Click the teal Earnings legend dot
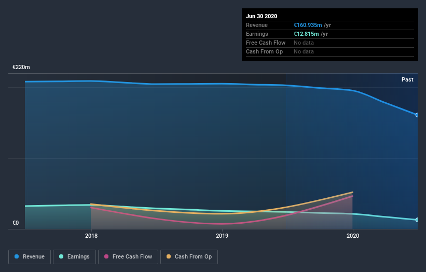This screenshot has height=272, width=426. [61, 256]
